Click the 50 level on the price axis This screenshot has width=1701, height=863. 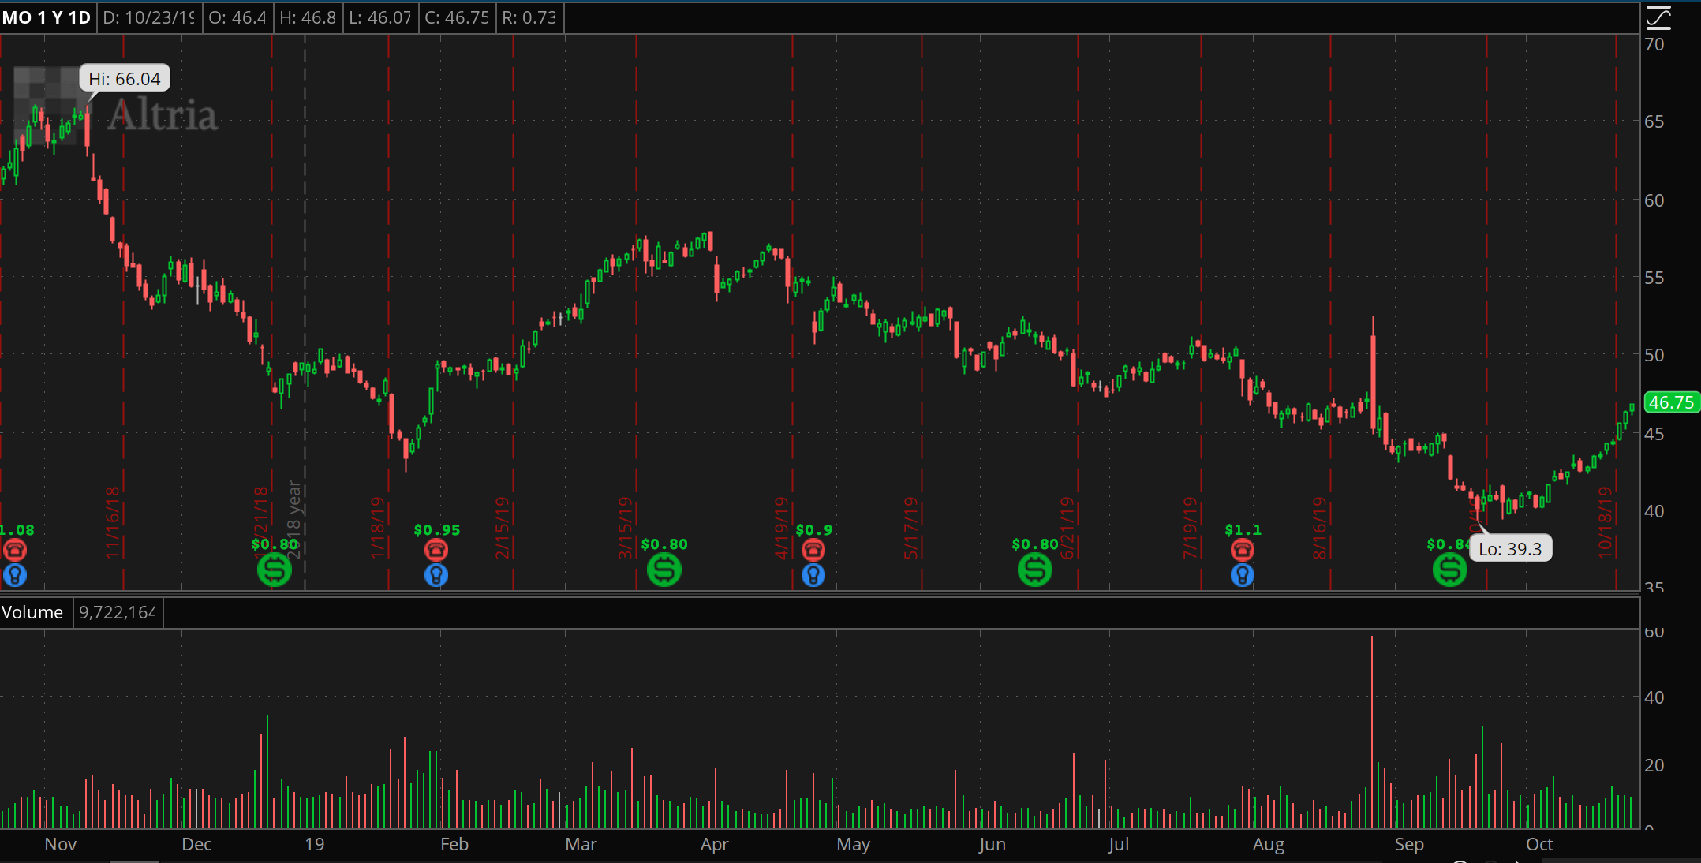[x=1654, y=355]
